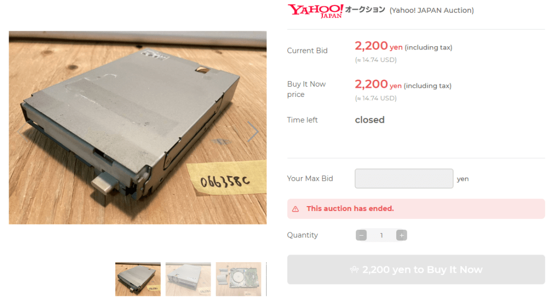This screenshot has width=552, height=303.
Task: Click the Your Max Bid input field
Action: (404, 179)
